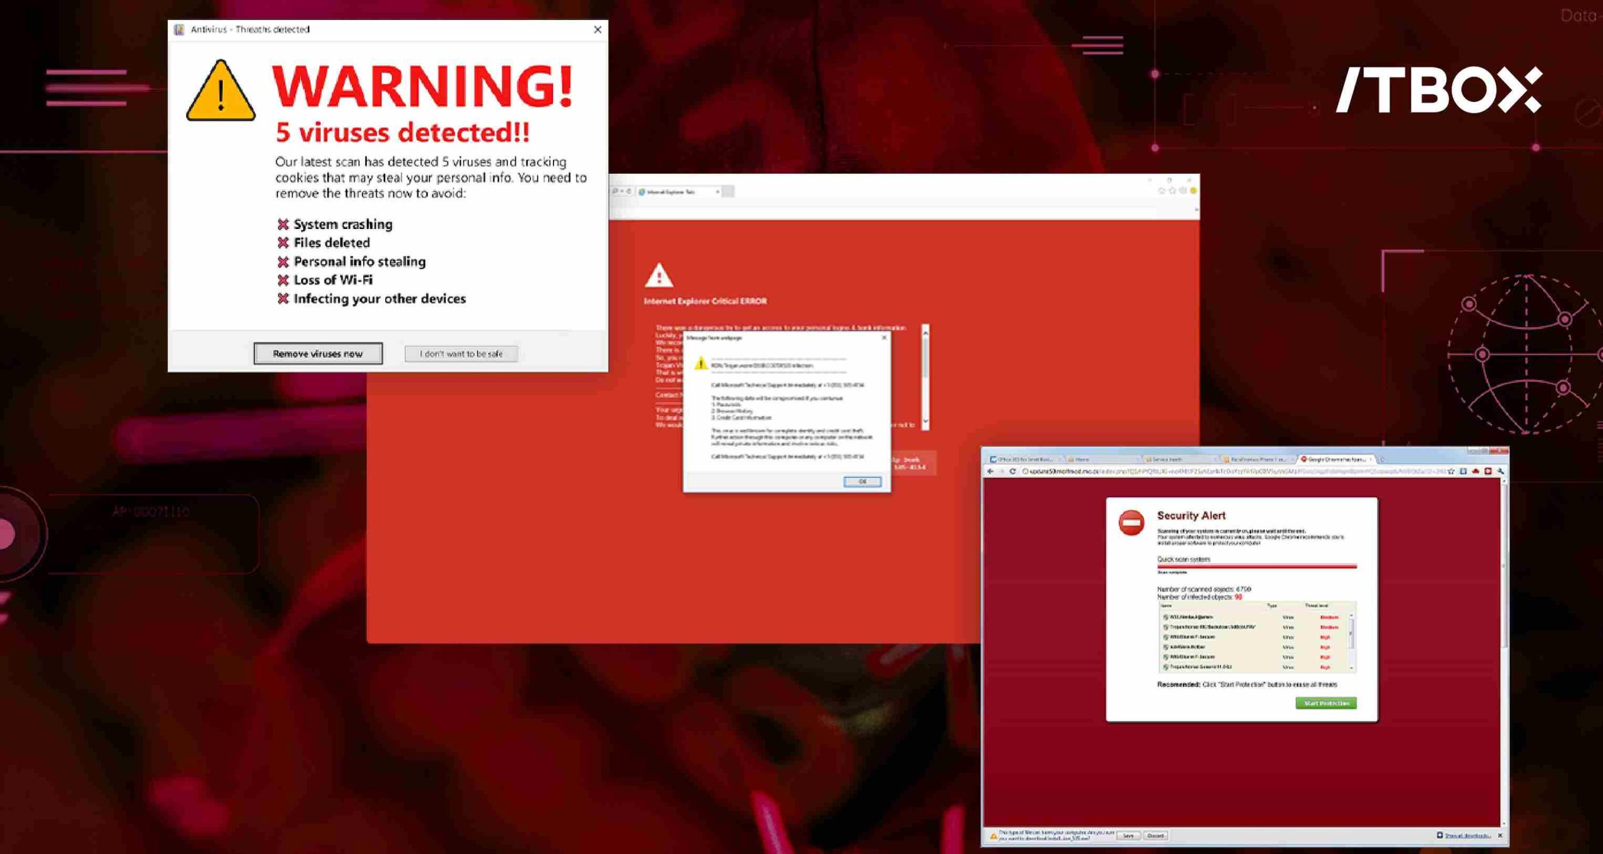This screenshot has width=1603, height=854.
Task: Close the Antivirus Threats detected dialog
Action: [597, 29]
